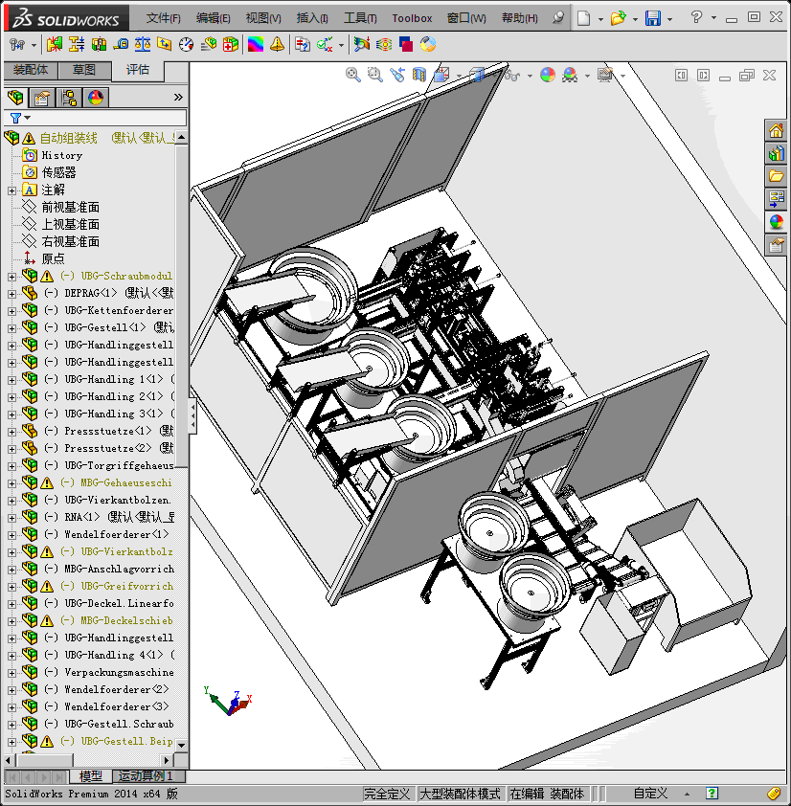
Task: Open SolidWorks Resources home pane
Action: click(x=776, y=130)
